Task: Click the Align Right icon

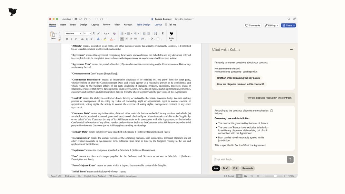Action: pos(131,39)
